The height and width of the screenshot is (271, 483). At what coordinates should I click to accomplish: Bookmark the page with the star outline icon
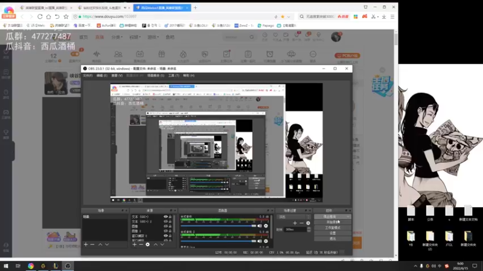(66, 17)
